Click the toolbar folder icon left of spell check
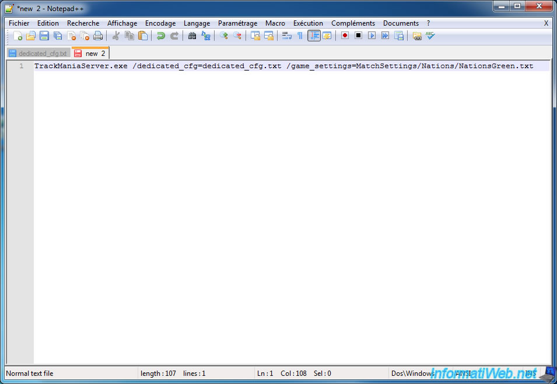Viewport: 557px width, 384px height. [x=416, y=36]
